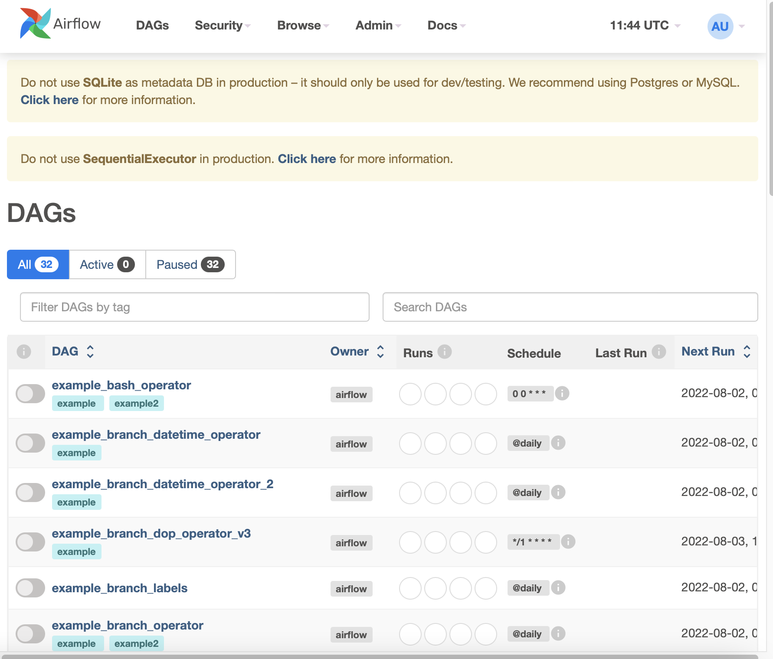Click the info icon beside Runs header

tap(445, 351)
